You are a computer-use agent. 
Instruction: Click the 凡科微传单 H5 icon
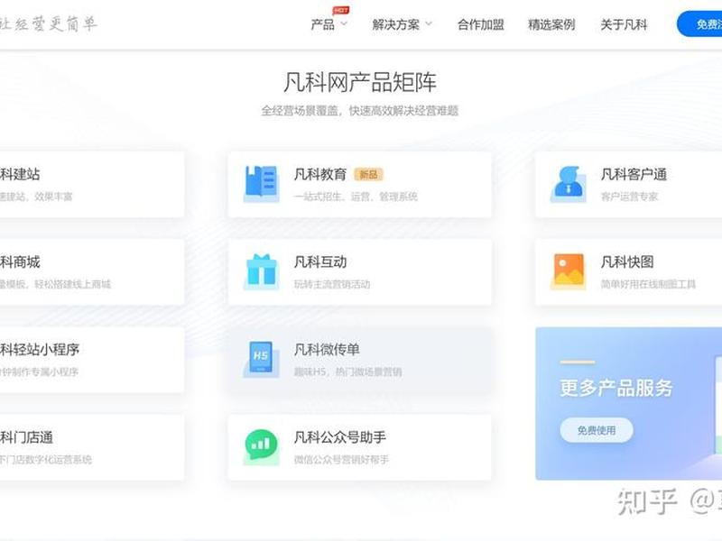coord(261,359)
